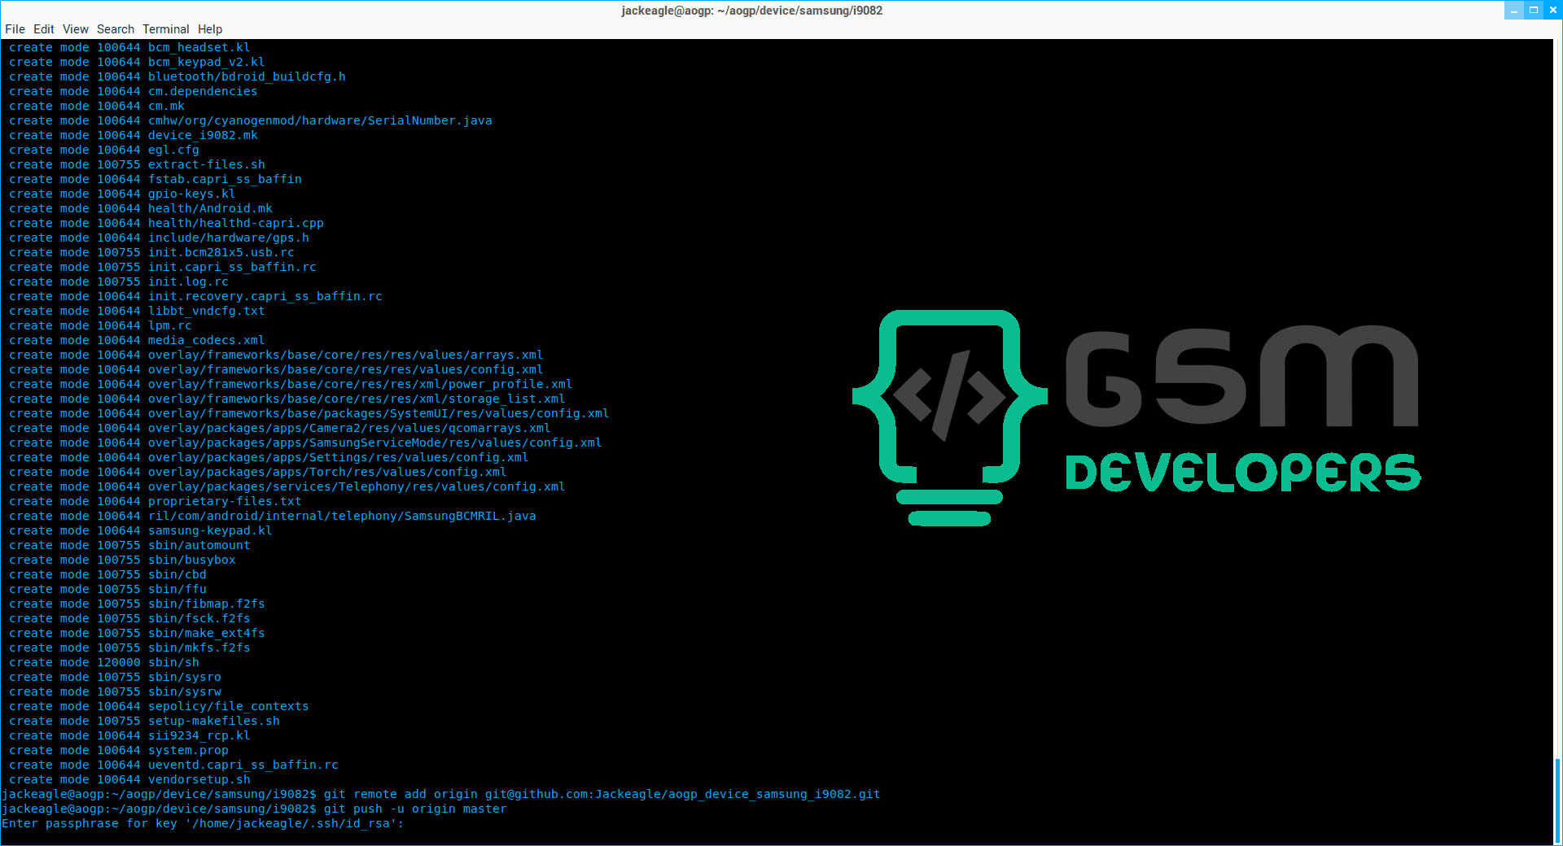Select the line with vendorsetup.sh
Screen dimensions: 1563x846
click(x=129, y=780)
